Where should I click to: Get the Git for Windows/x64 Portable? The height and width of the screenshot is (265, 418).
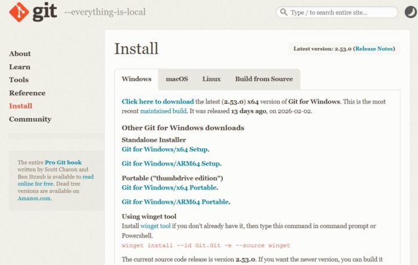[x=170, y=188]
